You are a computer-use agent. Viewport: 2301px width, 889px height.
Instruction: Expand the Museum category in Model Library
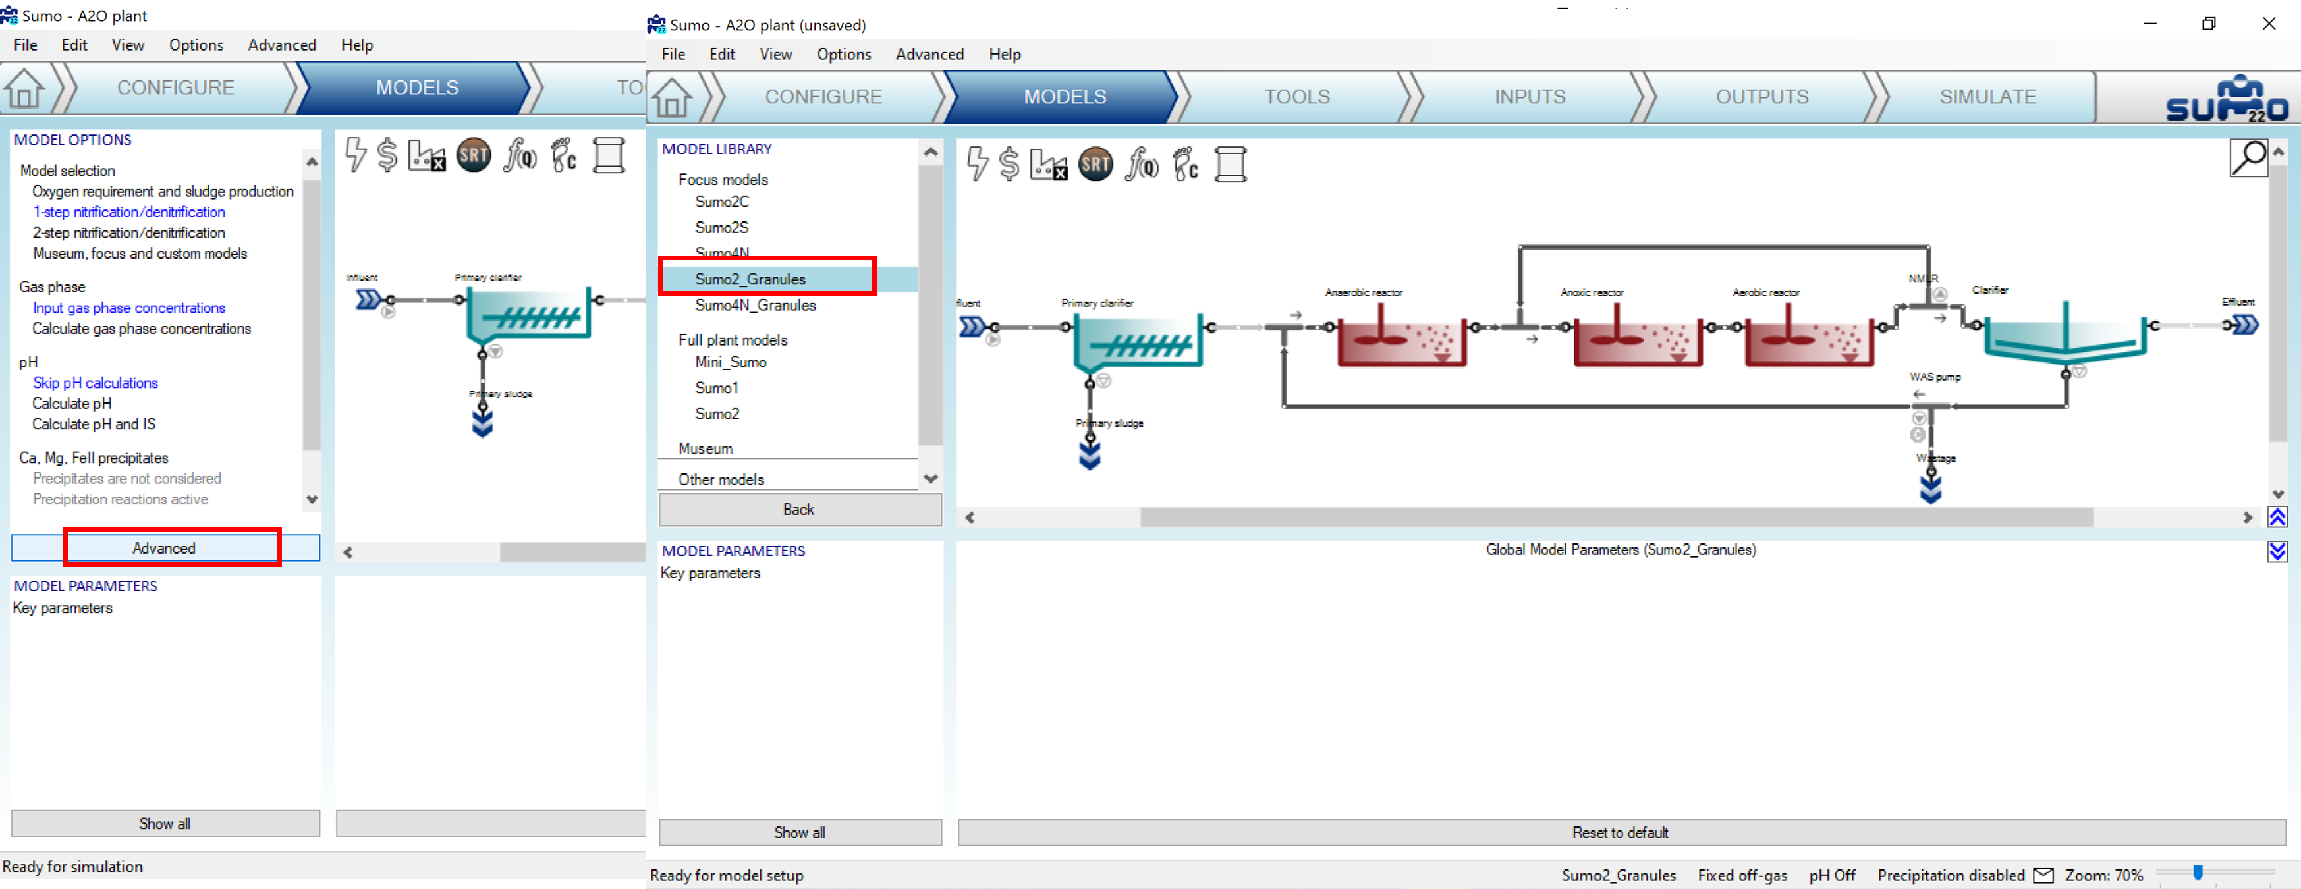pos(706,448)
